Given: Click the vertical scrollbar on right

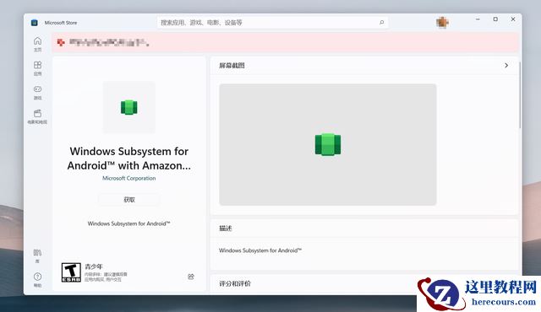Looking at the screenshot, I should point(520,95).
